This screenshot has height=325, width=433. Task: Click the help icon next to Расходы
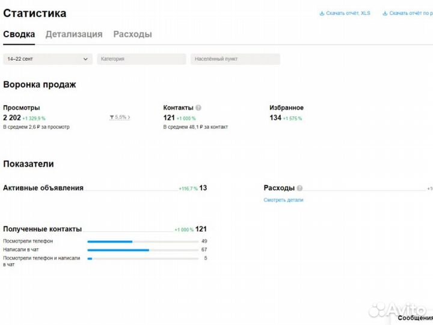pos(299,188)
